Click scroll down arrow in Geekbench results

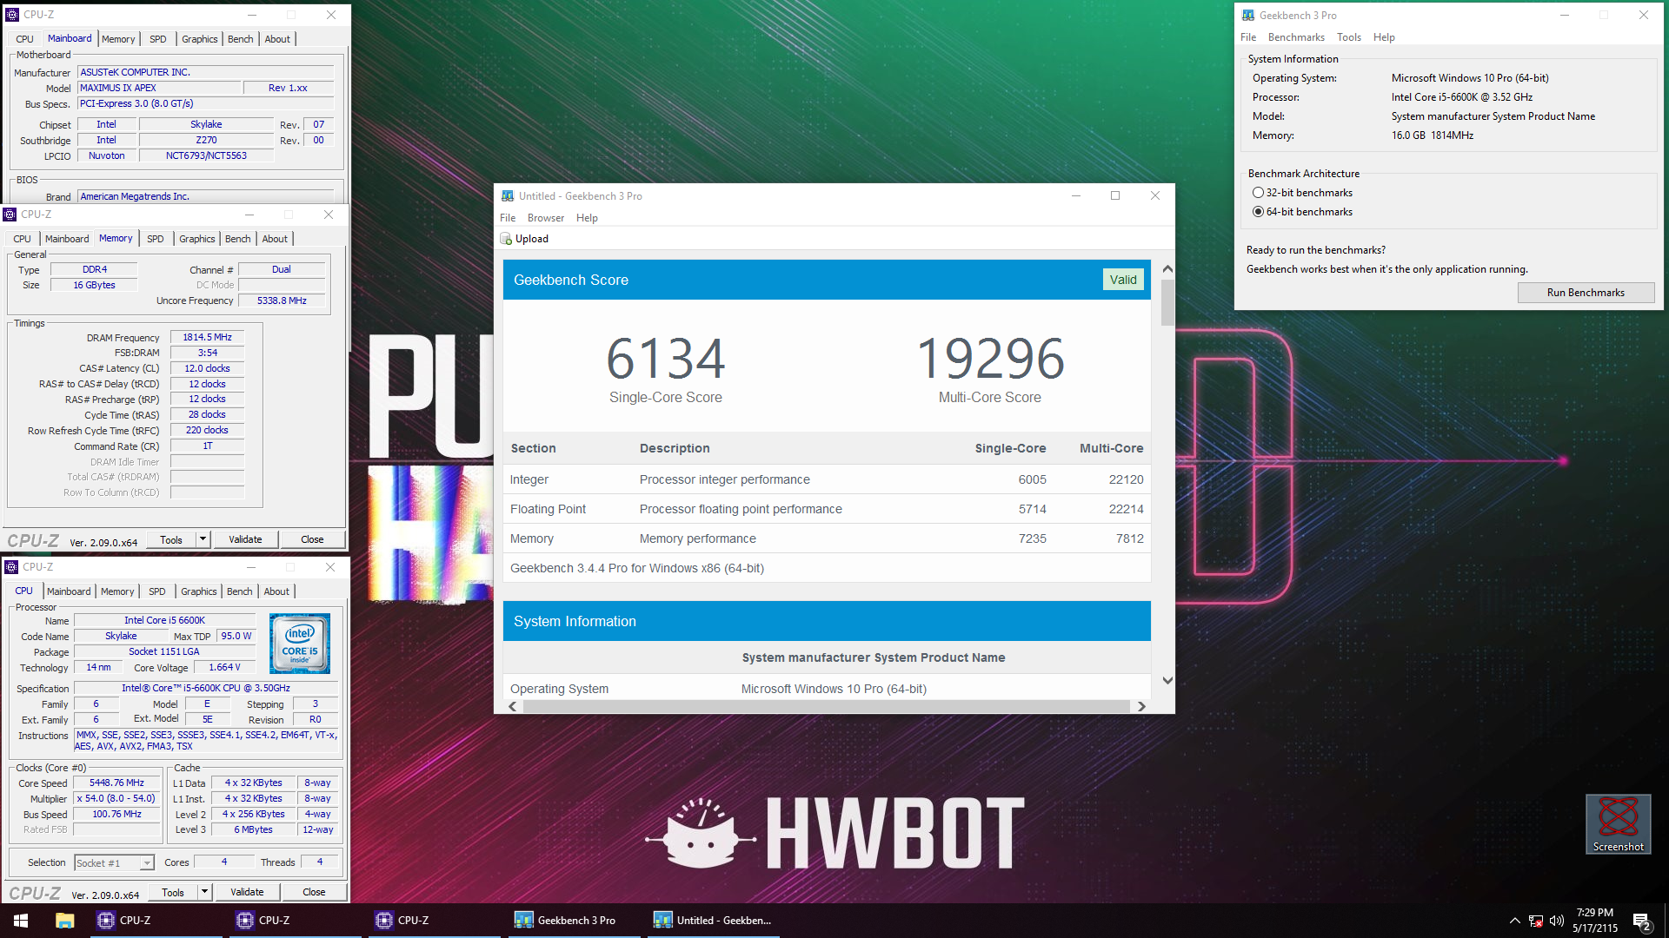[1167, 680]
